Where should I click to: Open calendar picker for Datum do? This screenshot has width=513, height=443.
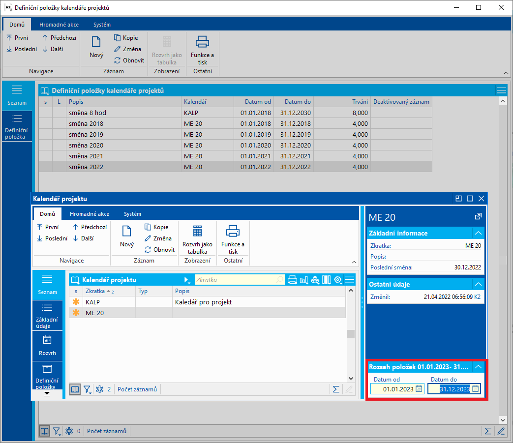click(475, 389)
